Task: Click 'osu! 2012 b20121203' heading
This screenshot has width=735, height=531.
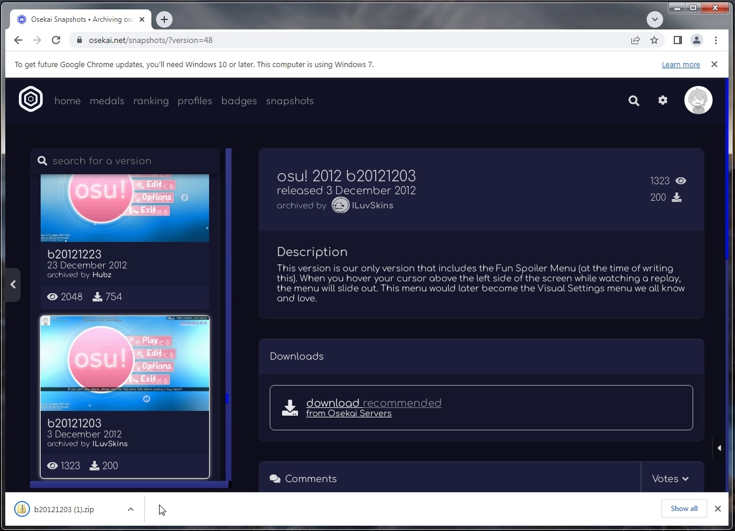Action: click(x=346, y=176)
